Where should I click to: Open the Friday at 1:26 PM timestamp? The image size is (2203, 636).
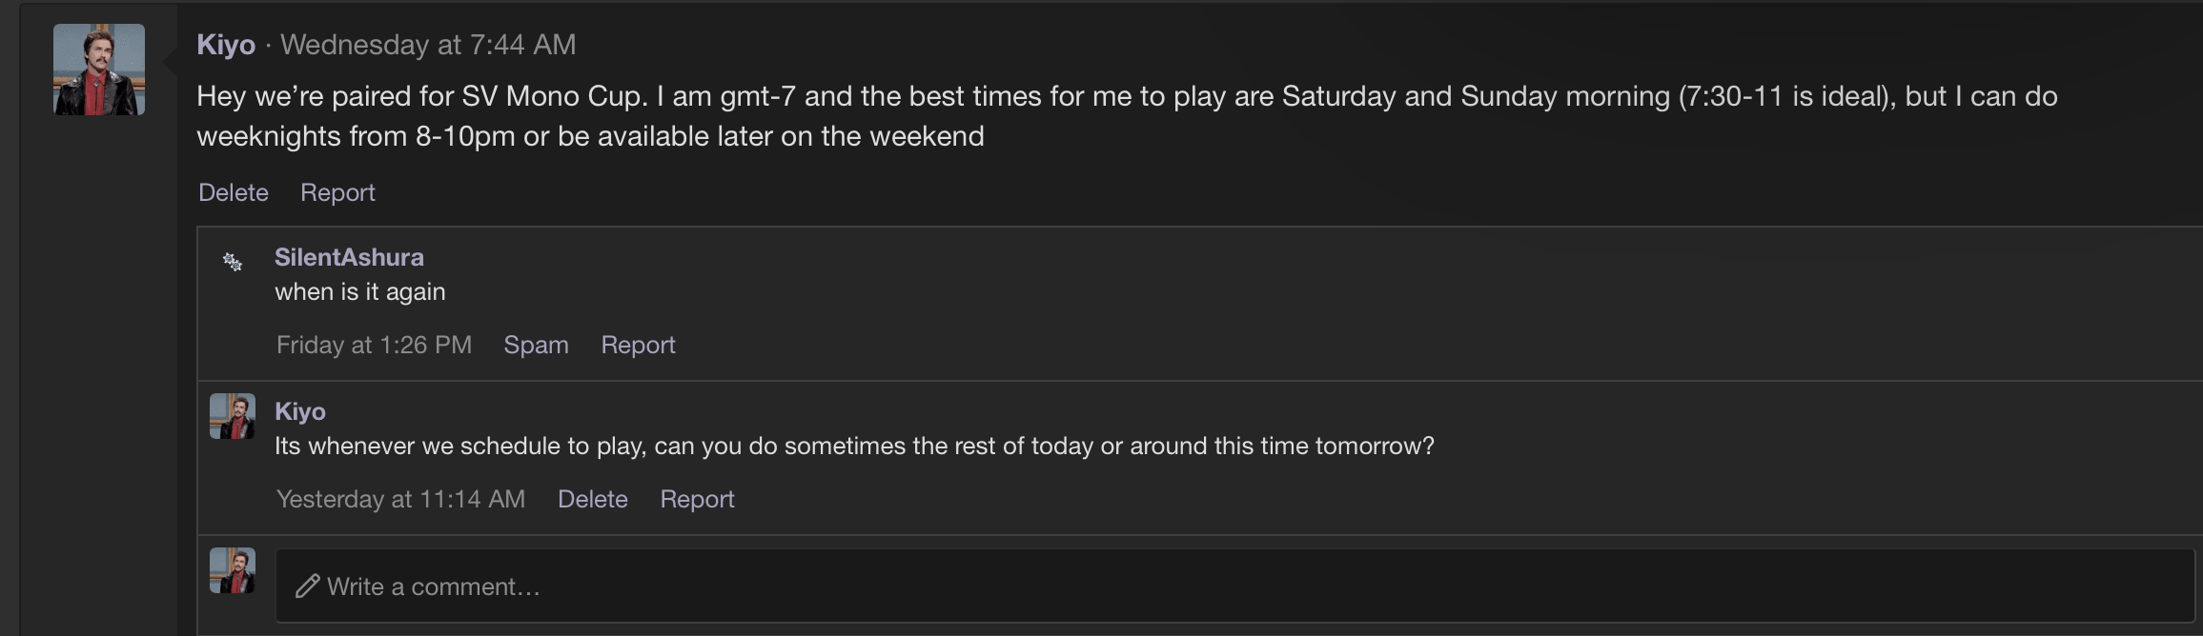[374, 345]
